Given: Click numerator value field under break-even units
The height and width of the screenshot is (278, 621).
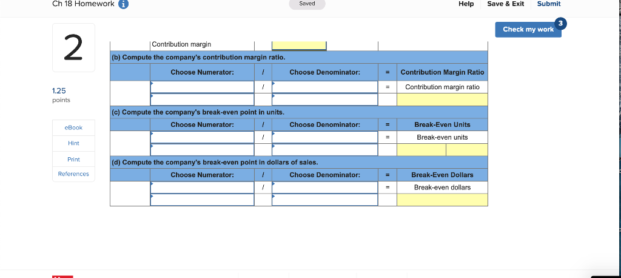Looking at the screenshot, I should (x=202, y=150).
